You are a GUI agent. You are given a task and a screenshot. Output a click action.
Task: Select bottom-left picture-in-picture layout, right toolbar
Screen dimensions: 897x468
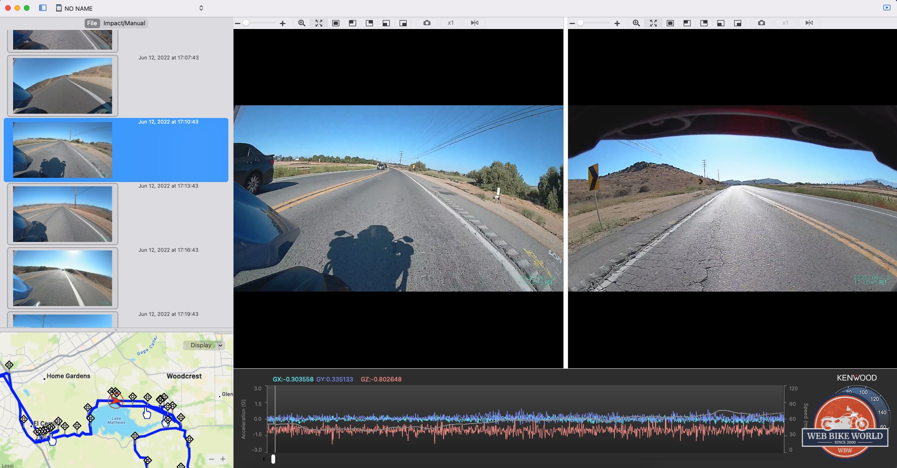coord(721,23)
